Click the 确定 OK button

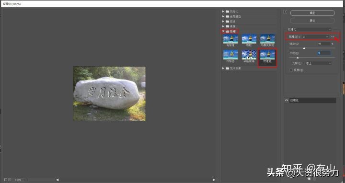pyautogui.click(x=312, y=13)
